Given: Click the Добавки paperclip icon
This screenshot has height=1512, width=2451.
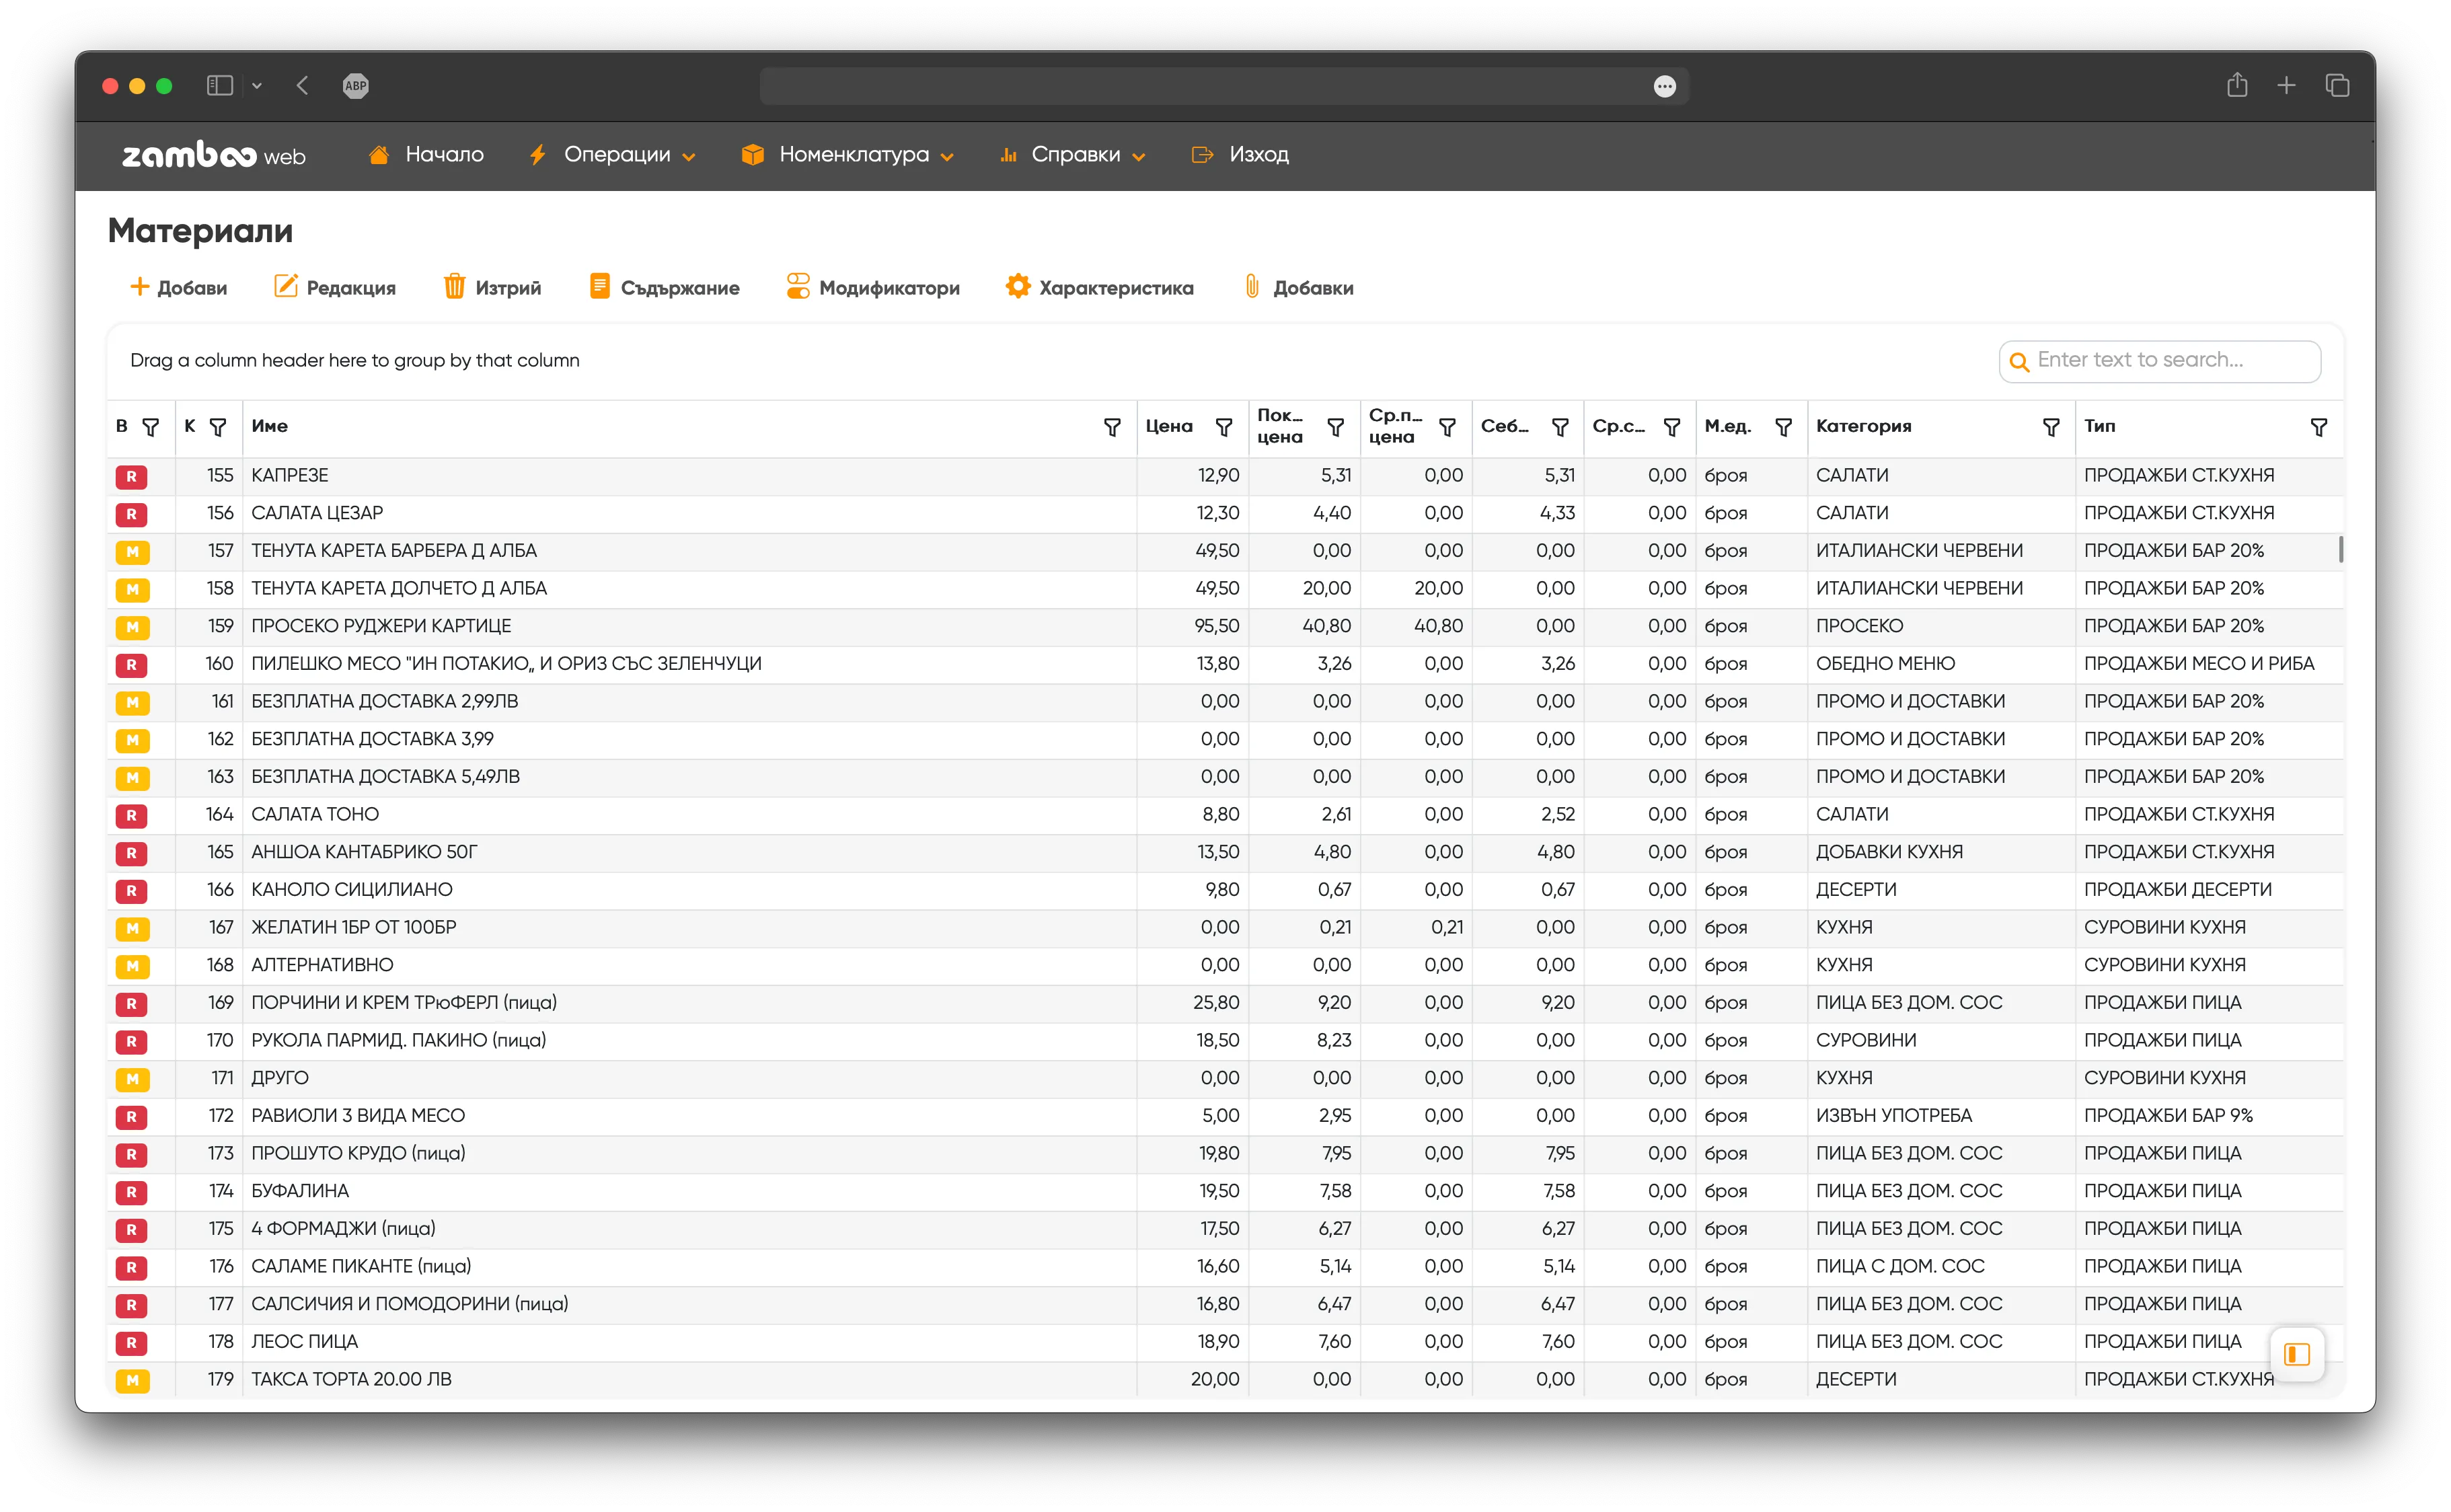Looking at the screenshot, I should click(1251, 287).
